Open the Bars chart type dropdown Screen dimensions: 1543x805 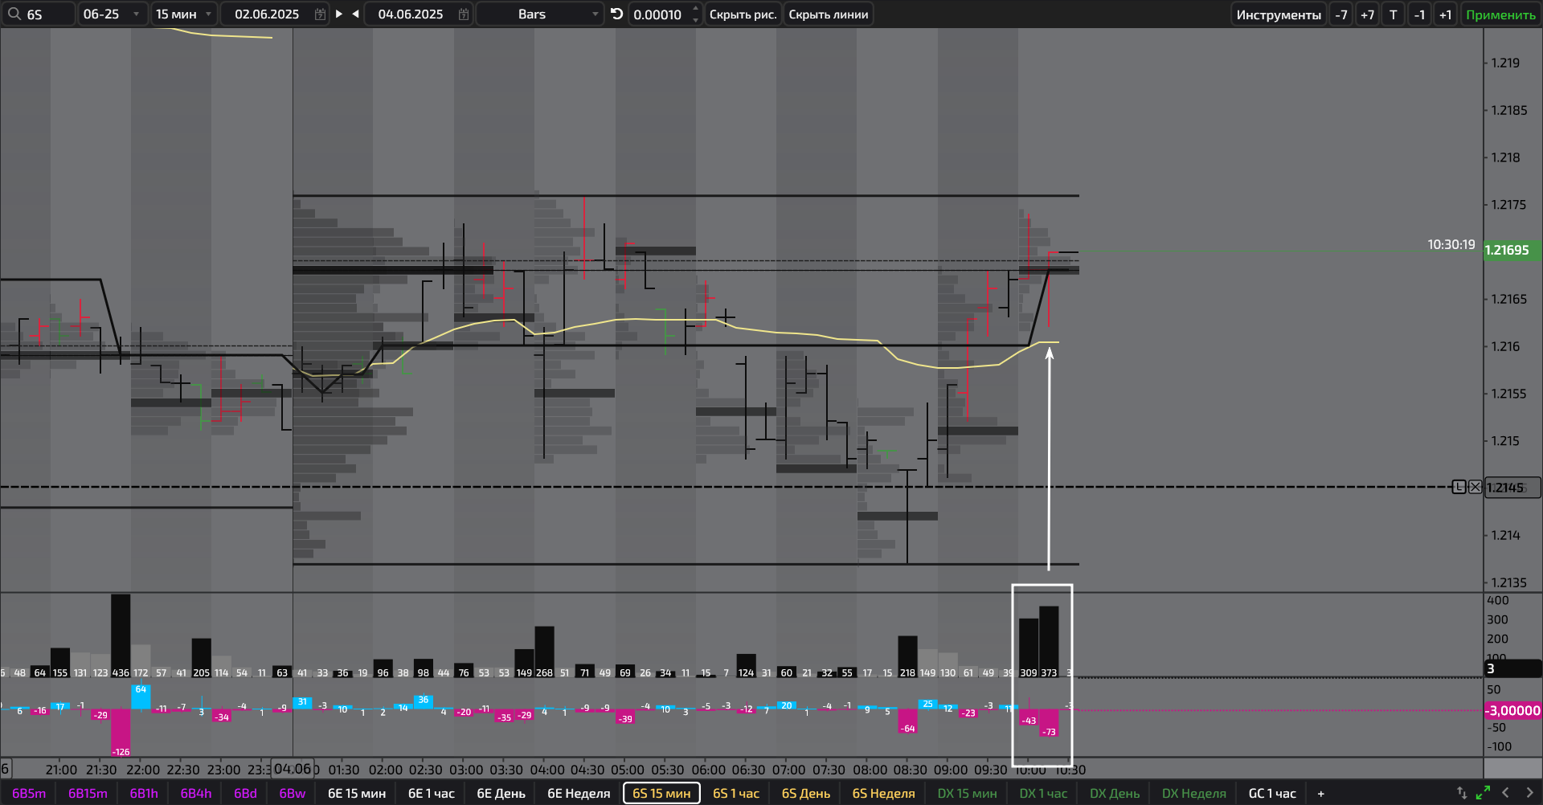[540, 14]
